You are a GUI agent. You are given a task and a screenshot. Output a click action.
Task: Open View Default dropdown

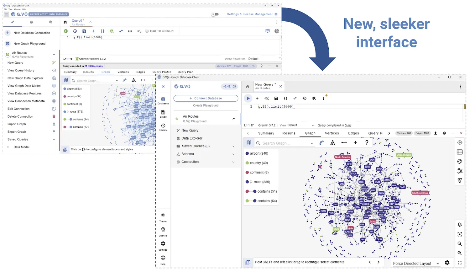pyautogui.click(x=300, y=125)
